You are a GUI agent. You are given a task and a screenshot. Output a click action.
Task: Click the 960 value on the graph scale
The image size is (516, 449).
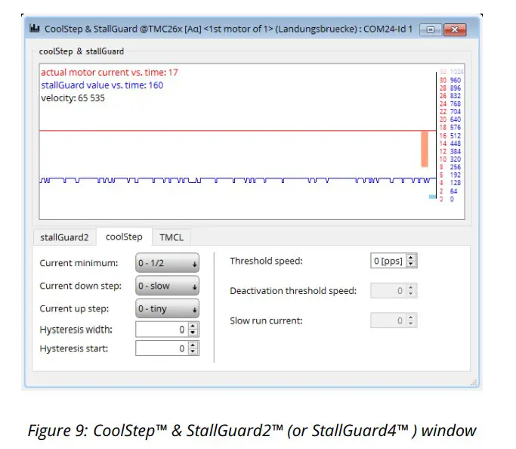[x=456, y=80]
